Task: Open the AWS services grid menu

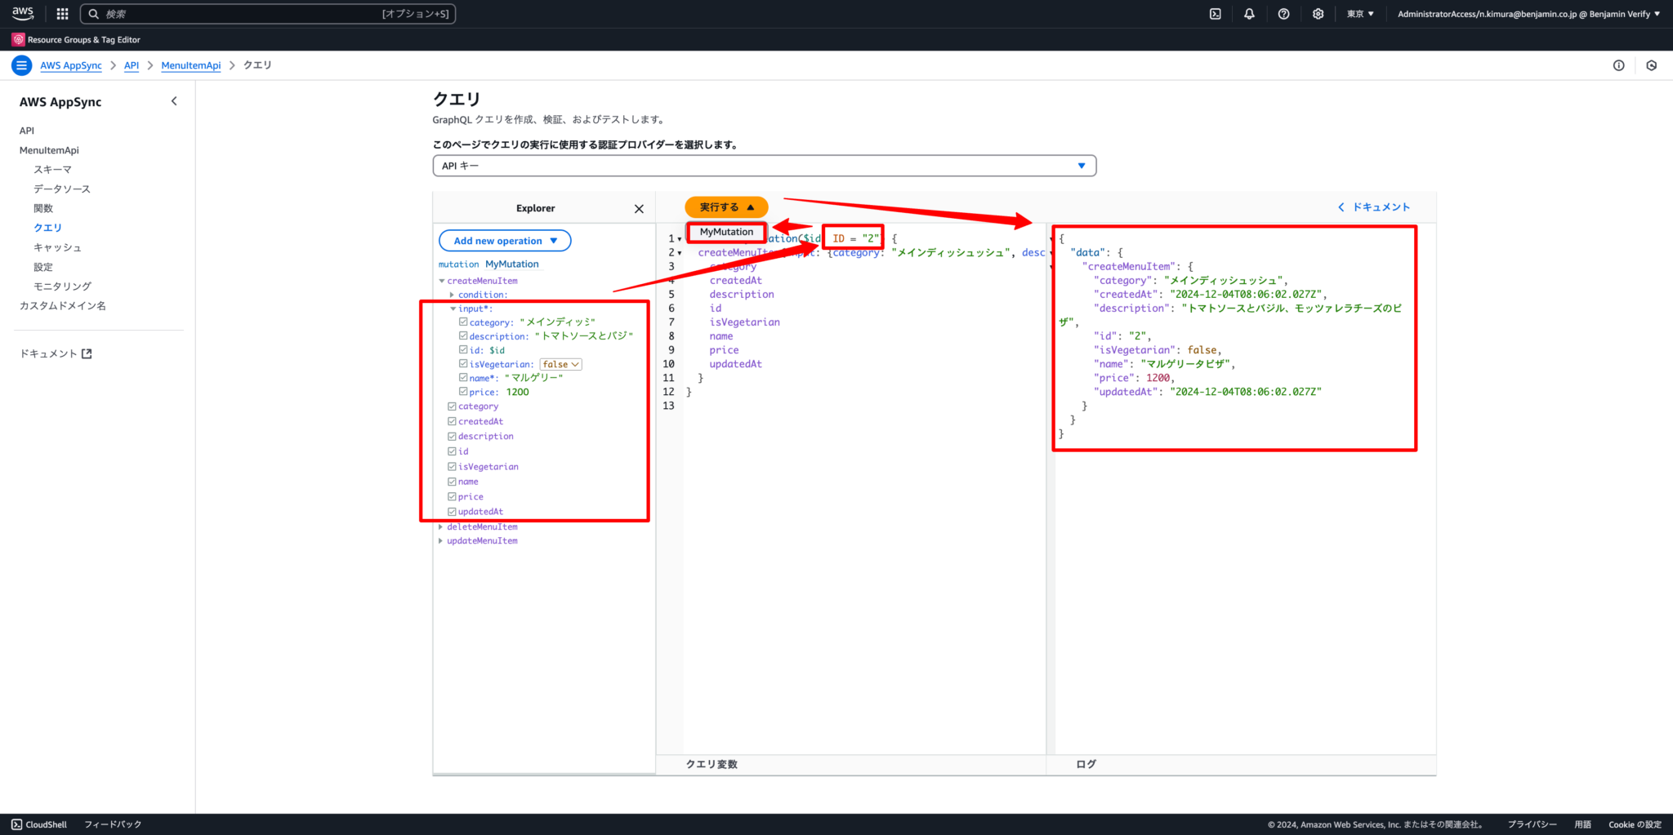Action: point(62,13)
